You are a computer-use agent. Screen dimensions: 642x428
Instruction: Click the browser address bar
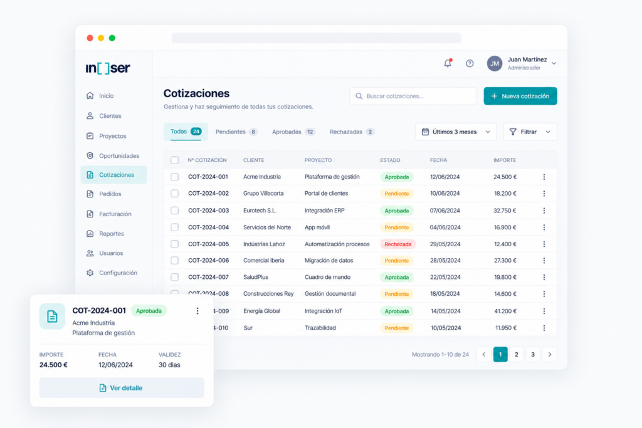pos(317,38)
